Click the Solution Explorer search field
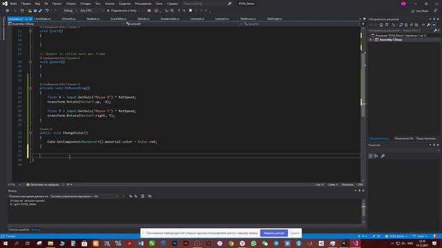This screenshot has width=442, height=248. [x=401, y=30]
